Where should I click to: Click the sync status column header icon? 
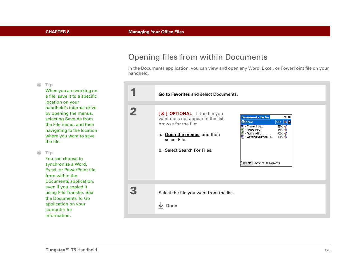[x=285, y=122]
